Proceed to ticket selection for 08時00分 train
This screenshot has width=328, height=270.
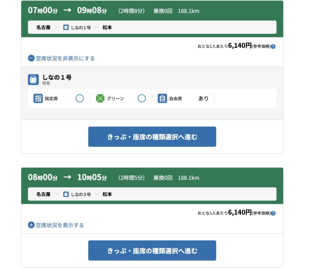click(x=152, y=250)
